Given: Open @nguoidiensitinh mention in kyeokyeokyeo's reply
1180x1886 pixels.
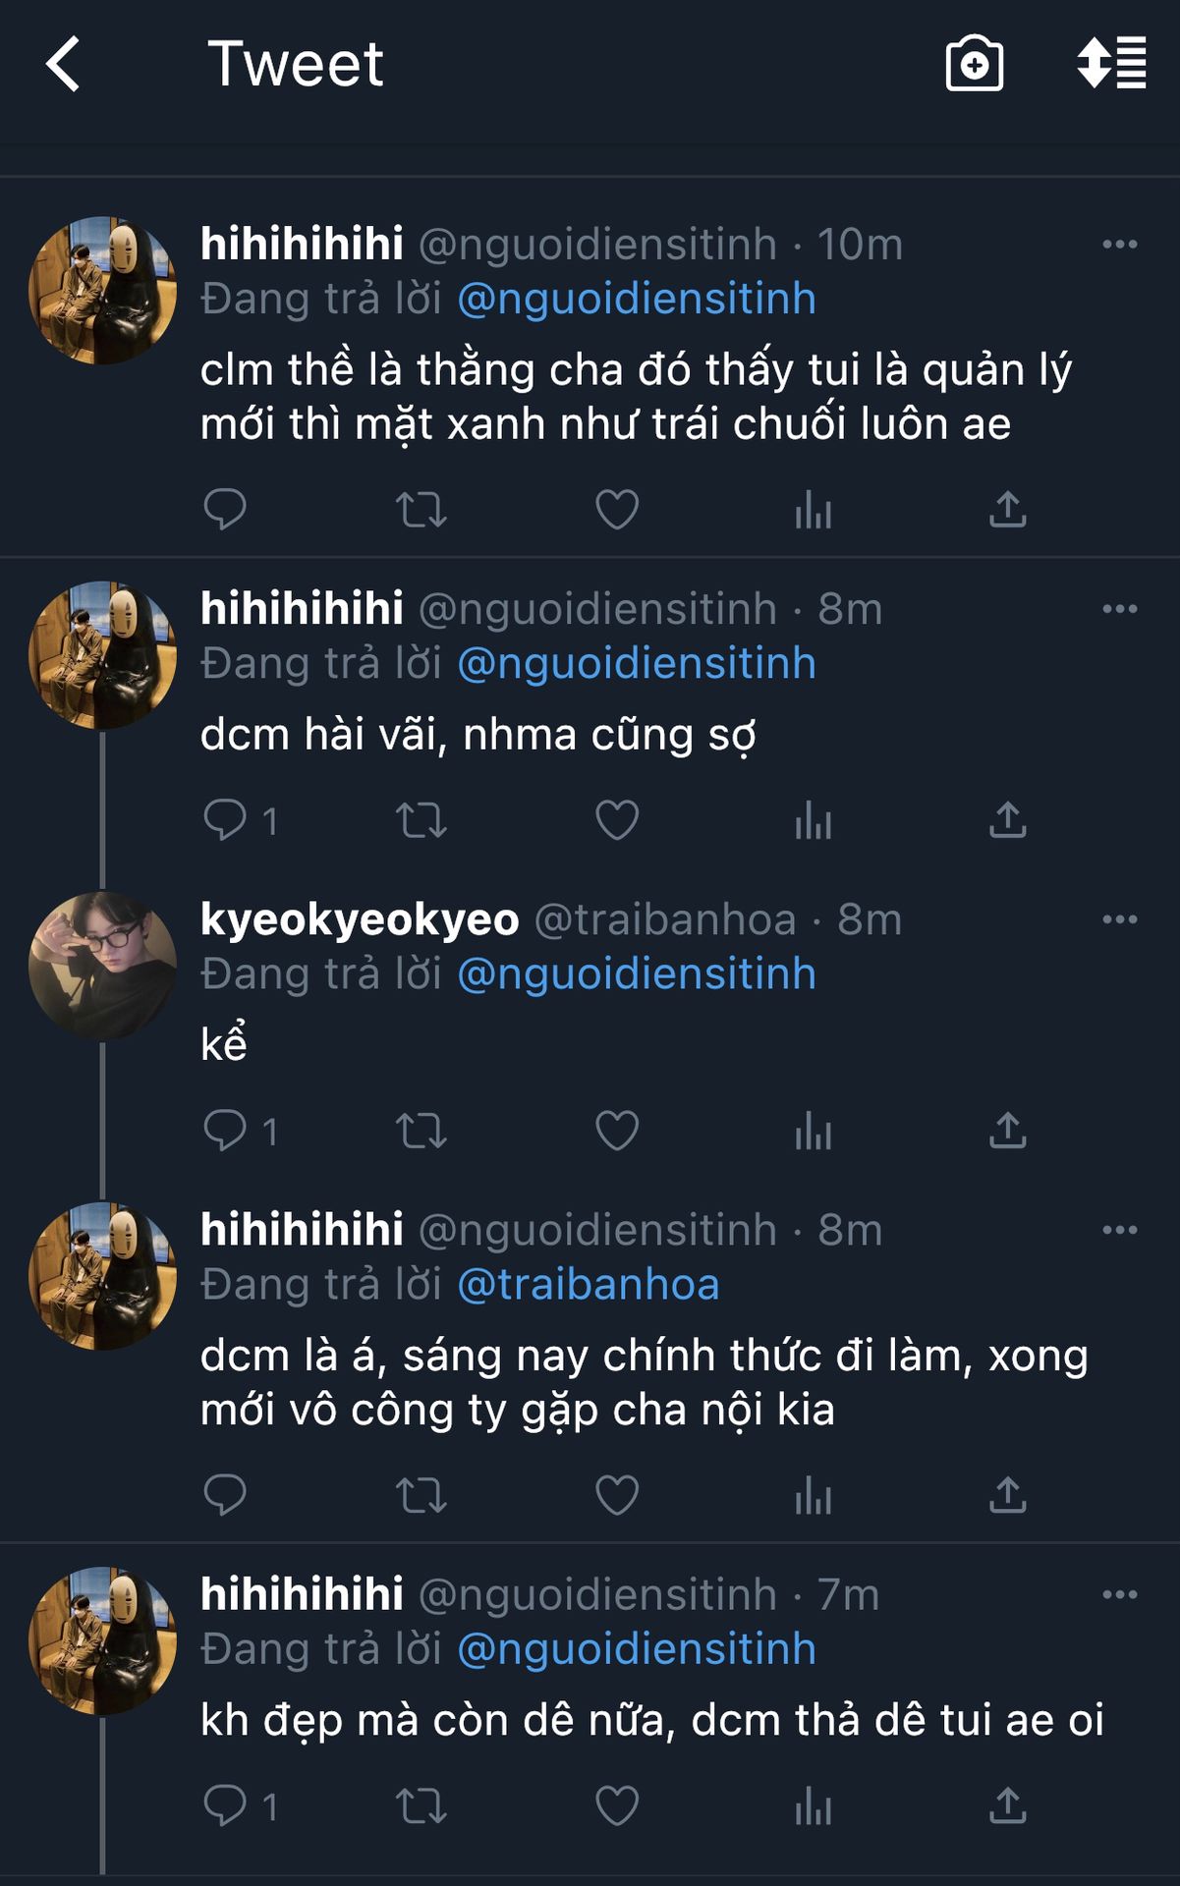Looking at the screenshot, I should coord(637,974).
